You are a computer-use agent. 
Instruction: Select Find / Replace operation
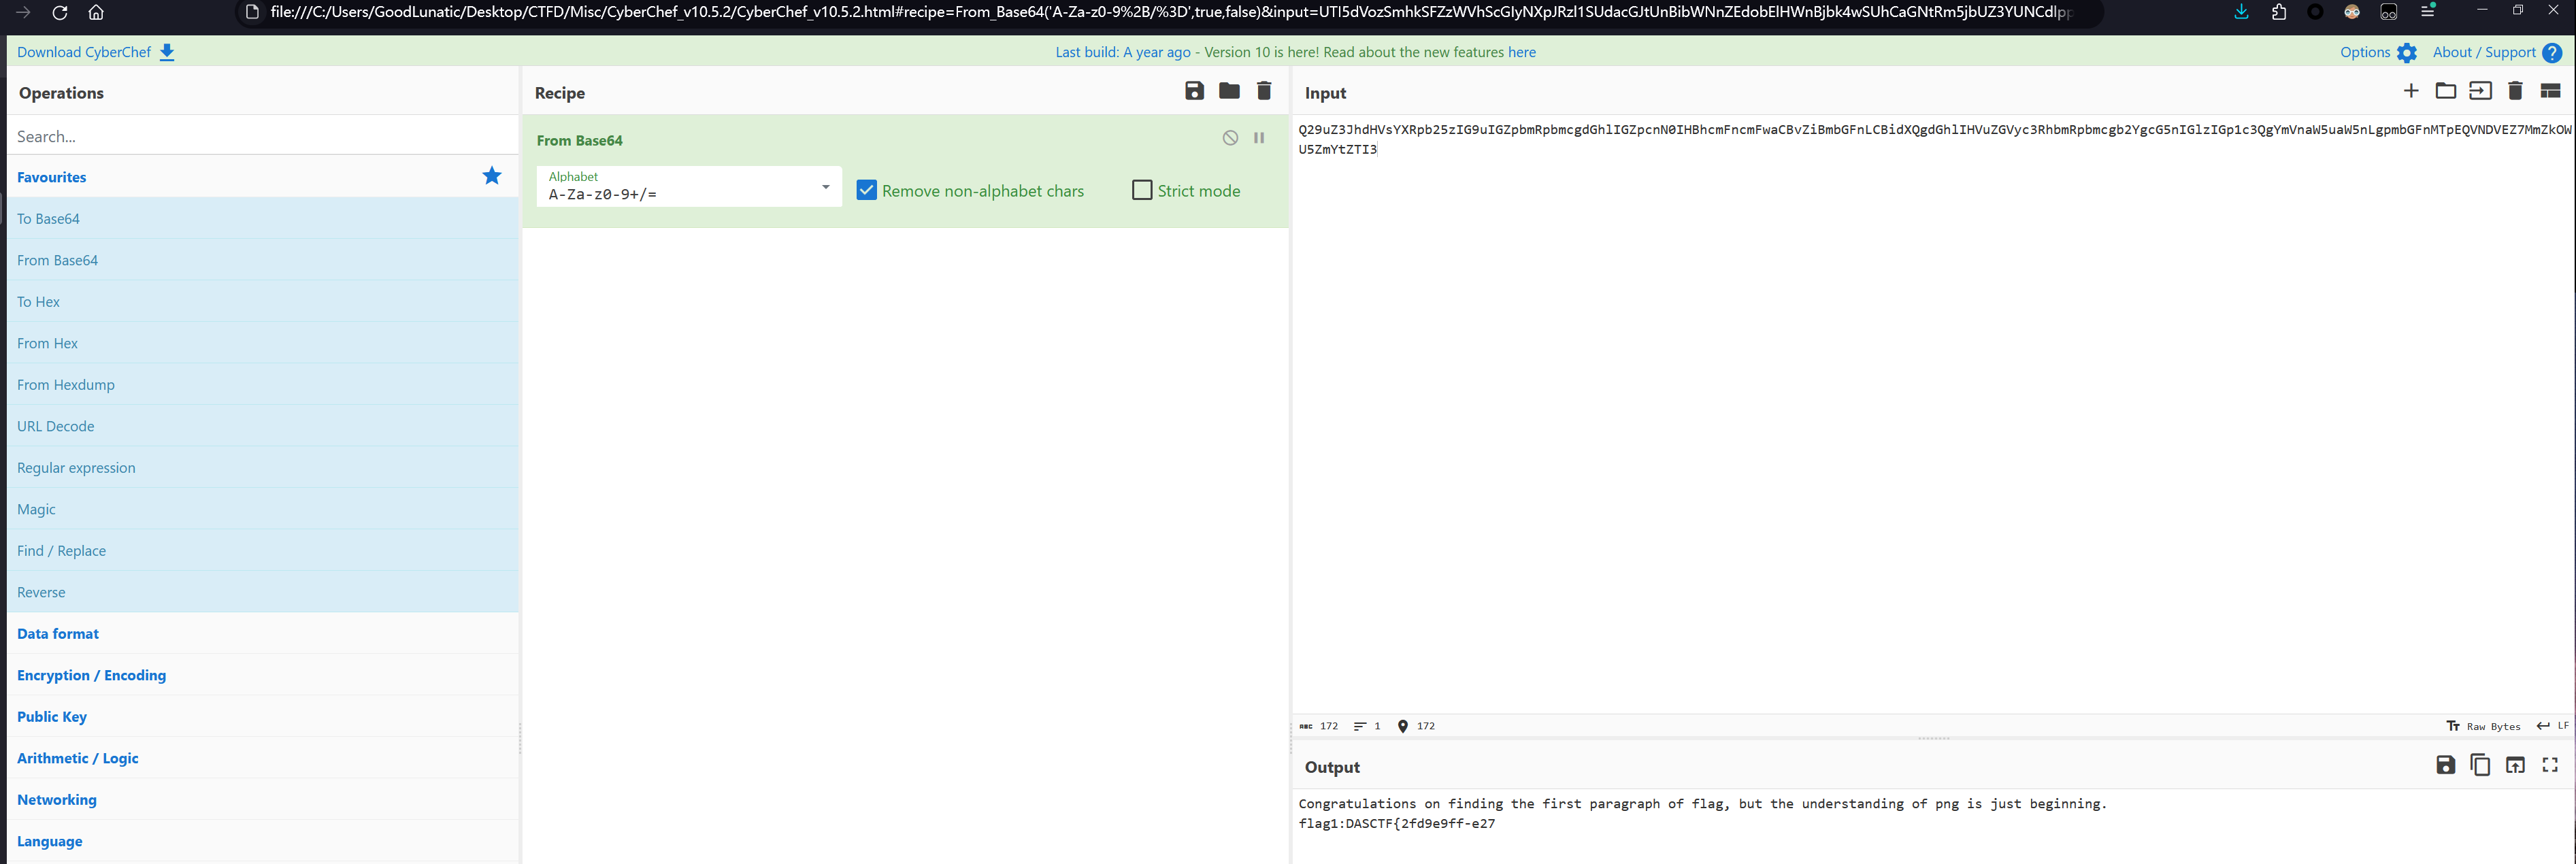click(263, 550)
